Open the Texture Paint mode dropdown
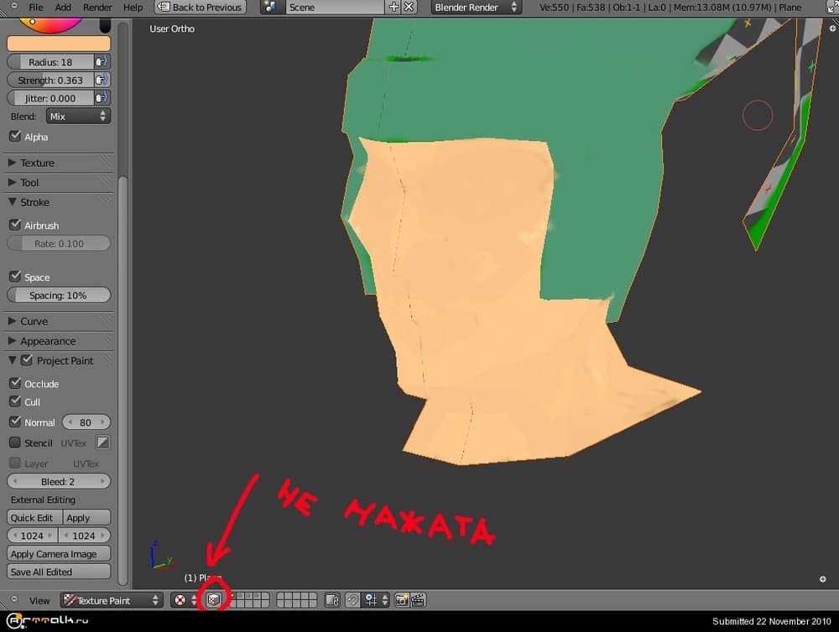Screen dimensions: 839x632 click(112, 600)
